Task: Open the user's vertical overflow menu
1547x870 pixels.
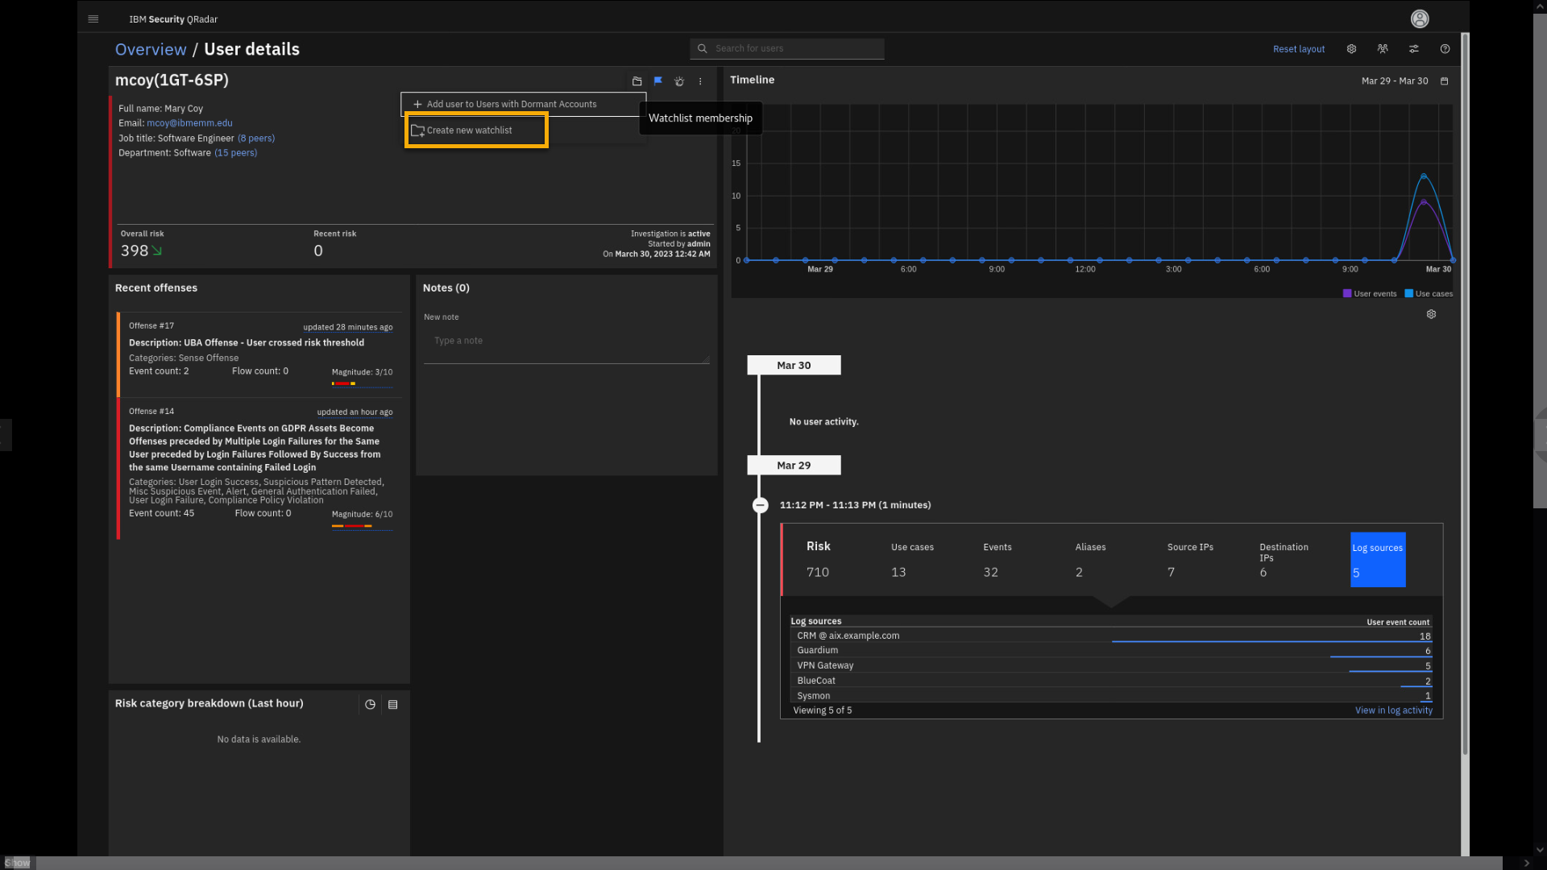Action: 700,81
